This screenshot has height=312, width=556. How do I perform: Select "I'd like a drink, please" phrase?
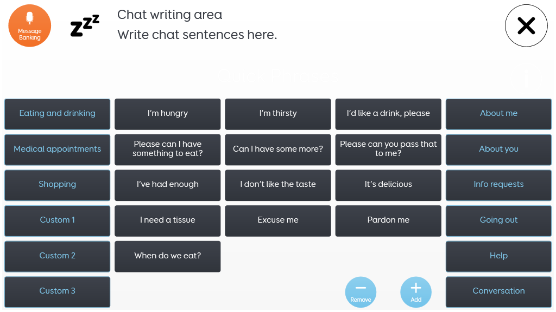point(388,114)
